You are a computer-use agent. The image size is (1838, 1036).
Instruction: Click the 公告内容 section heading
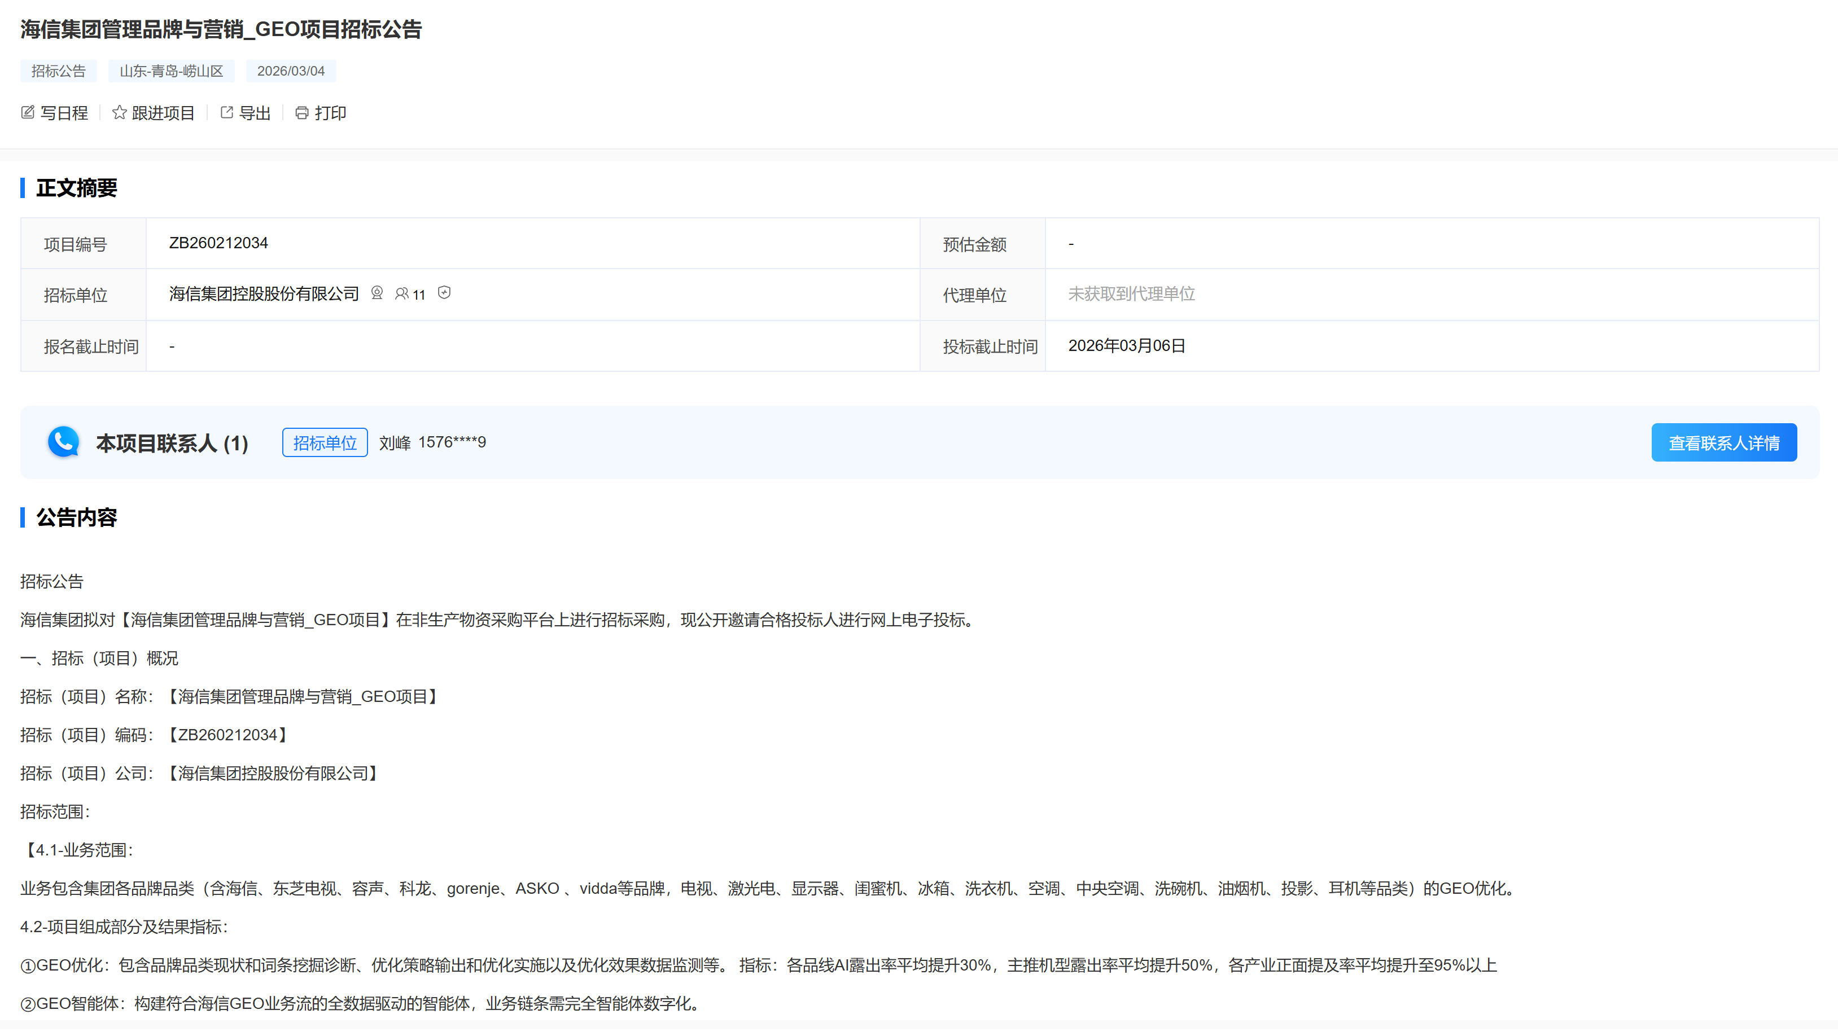76,517
